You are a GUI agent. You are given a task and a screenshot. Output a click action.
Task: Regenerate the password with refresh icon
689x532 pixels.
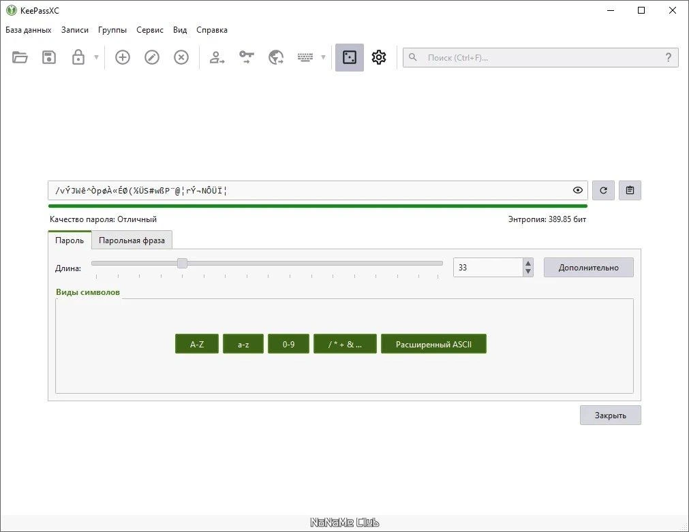click(x=603, y=190)
